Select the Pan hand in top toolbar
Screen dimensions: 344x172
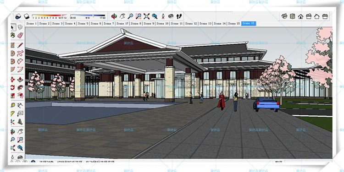pos(122,16)
